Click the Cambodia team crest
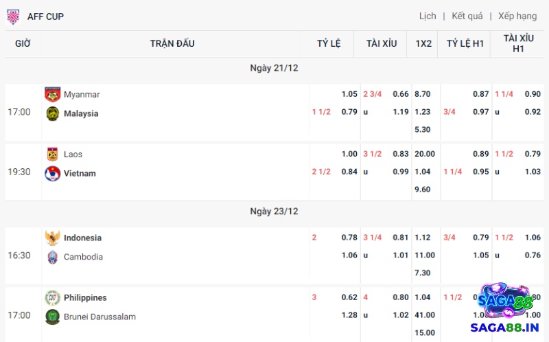The width and height of the screenshot is (549, 342). pos(52,257)
